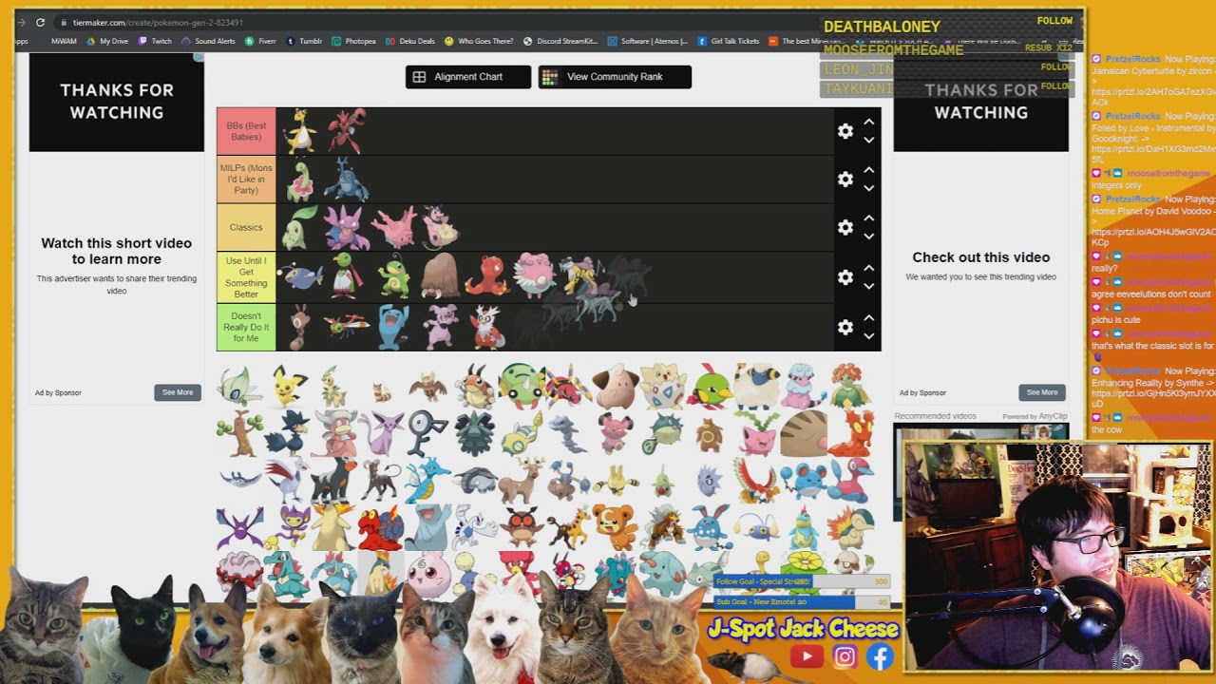Image resolution: width=1216 pixels, height=684 pixels.
Task: Click See More on left sponsor ad
Action: (178, 392)
